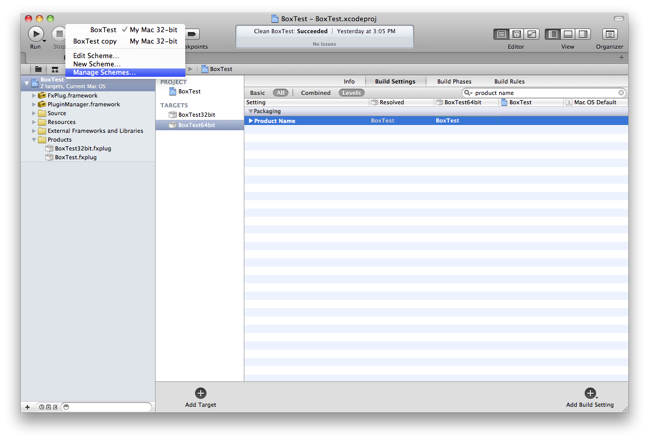Image resolution: width=649 pixels, height=441 pixels.
Task: Select BoxTest32bit target in the list
Action: tap(196, 115)
